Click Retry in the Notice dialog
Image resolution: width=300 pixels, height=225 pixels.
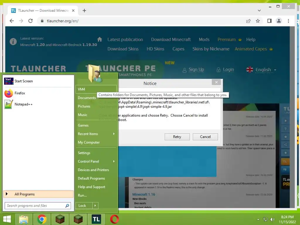click(177, 137)
